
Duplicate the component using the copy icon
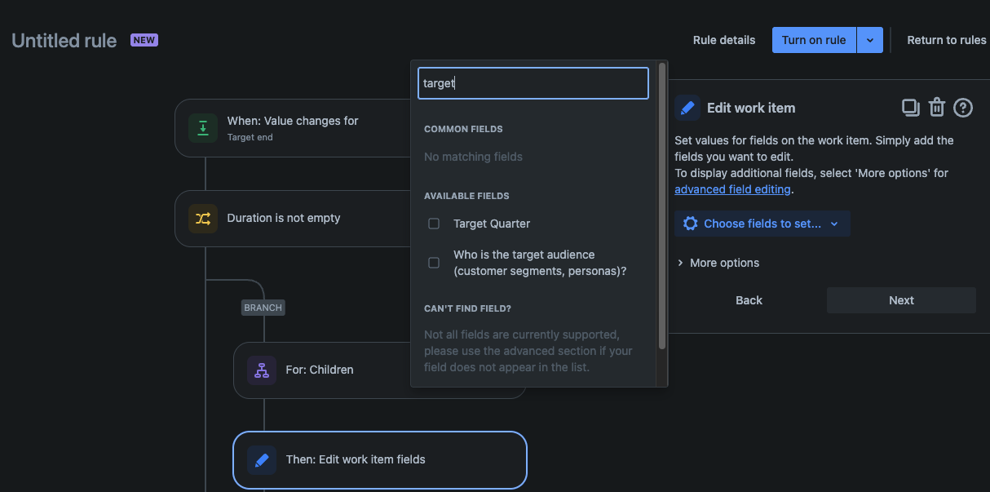click(x=910, y=107)
